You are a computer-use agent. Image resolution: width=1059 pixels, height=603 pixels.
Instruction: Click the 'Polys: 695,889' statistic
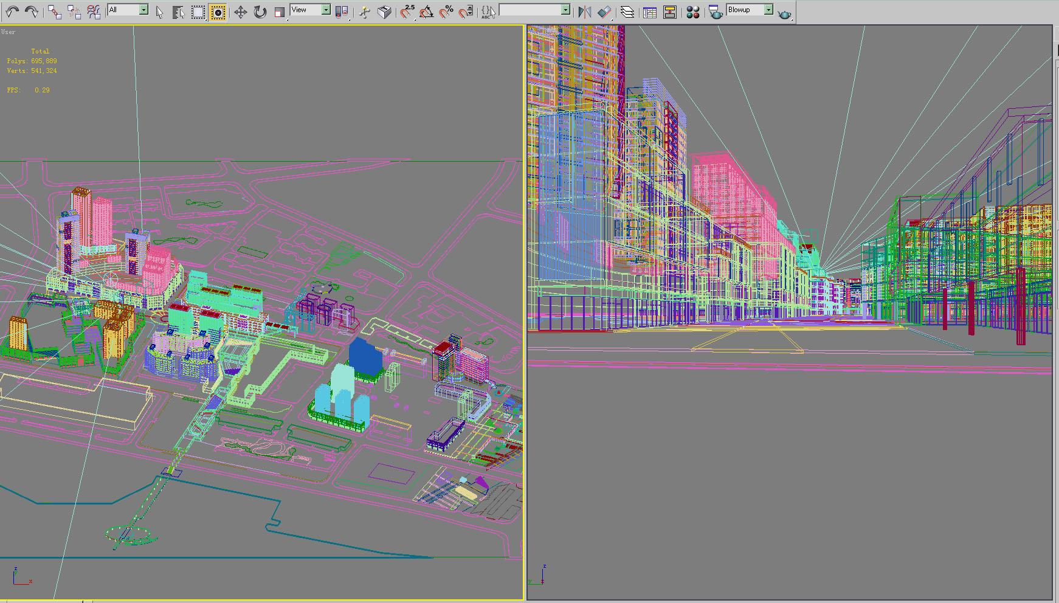tap(32, 61)
